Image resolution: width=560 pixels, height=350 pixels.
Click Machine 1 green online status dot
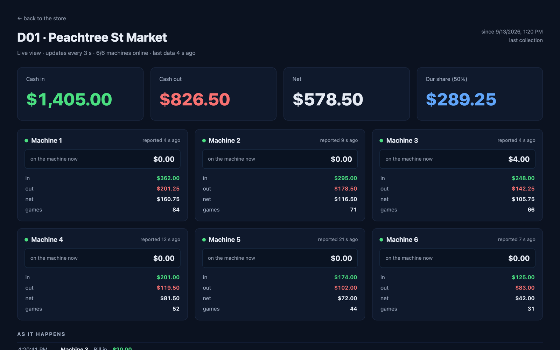[26, 141]
